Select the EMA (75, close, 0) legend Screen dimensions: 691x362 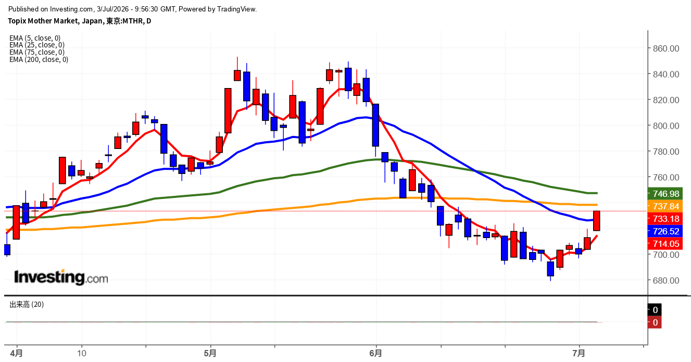point(37,52)
